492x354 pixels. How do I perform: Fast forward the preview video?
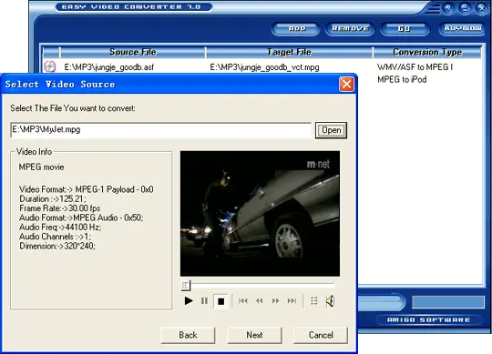tap(275, 301)
